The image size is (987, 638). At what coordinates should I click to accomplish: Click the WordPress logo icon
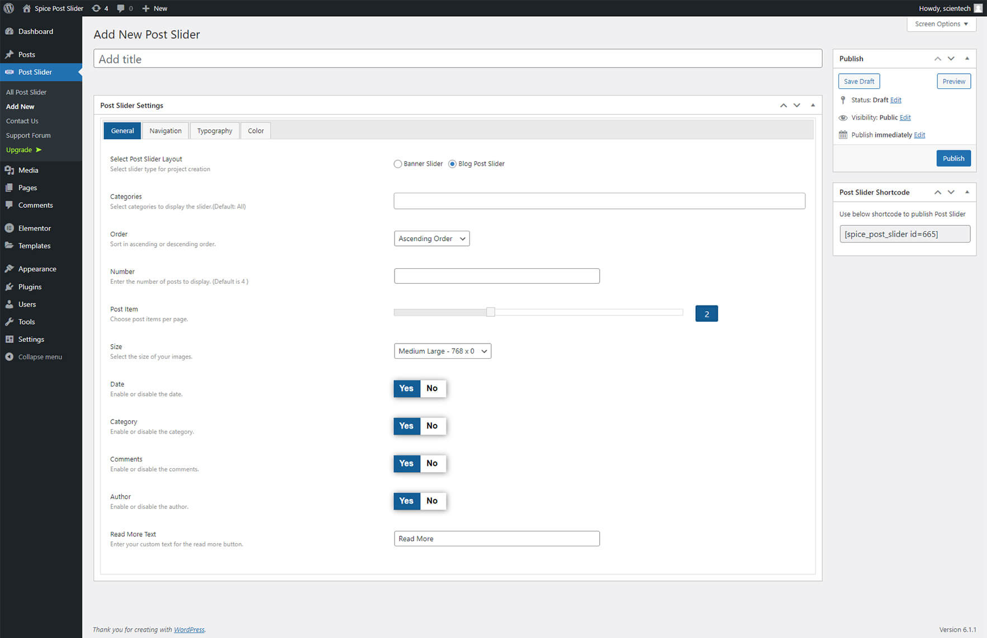tap(9, 8)
